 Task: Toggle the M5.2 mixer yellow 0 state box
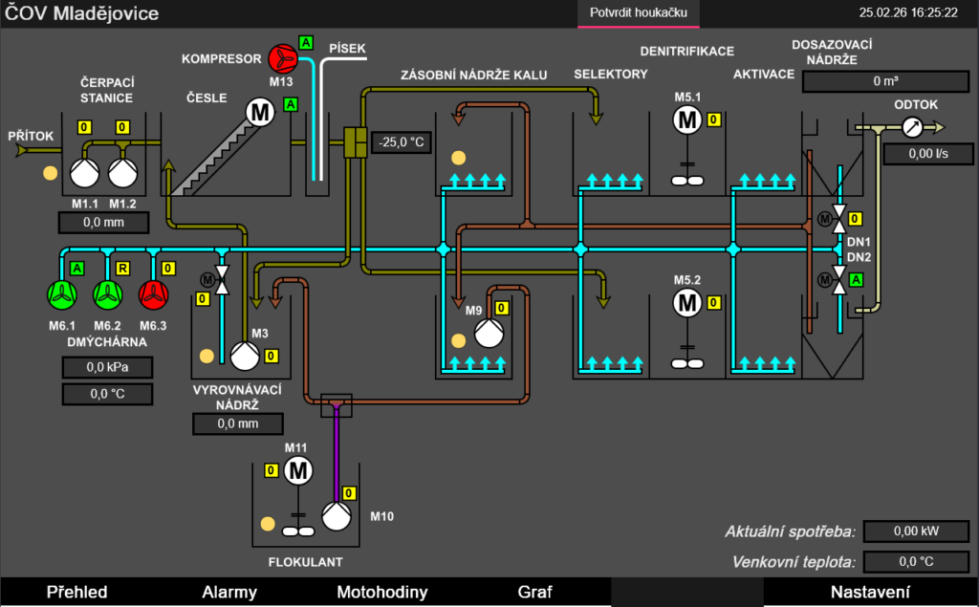(713, 304)
